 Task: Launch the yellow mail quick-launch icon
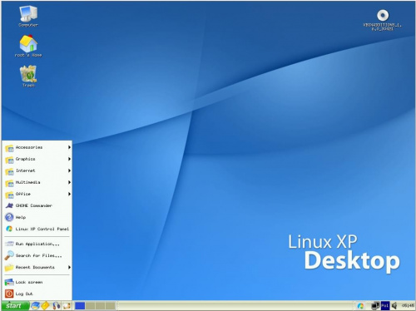coord(45,305)
